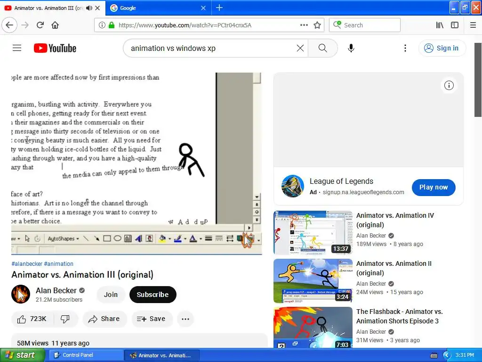Open more actions ellipsis below the video

pyautogui.click(x=185, y=319)
